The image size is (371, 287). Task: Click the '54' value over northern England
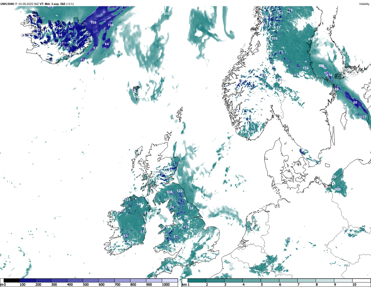click(x=172, y=207)
